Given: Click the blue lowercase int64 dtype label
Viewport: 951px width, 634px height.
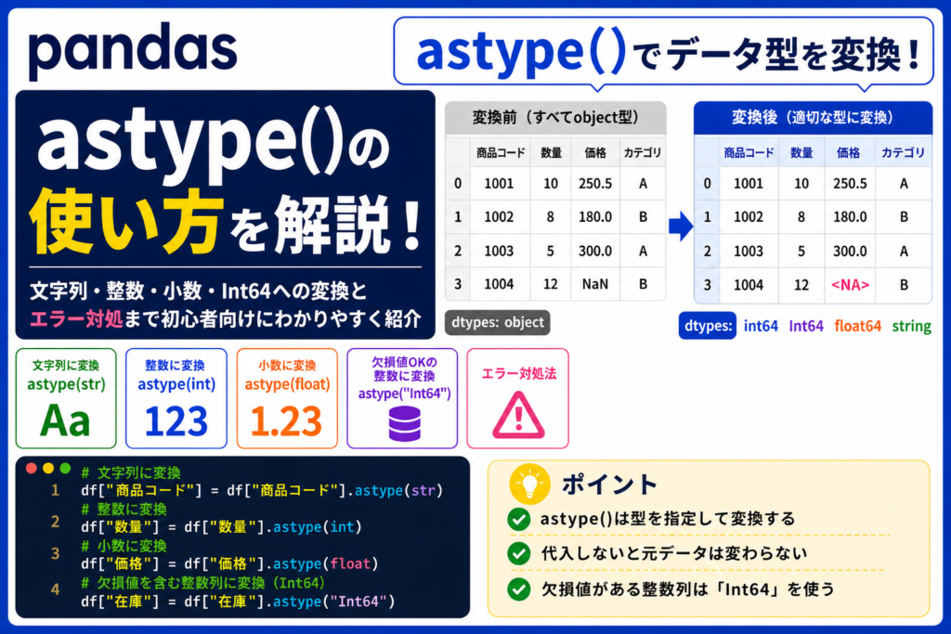Looking at the screenshot, I should coord(761,326).
